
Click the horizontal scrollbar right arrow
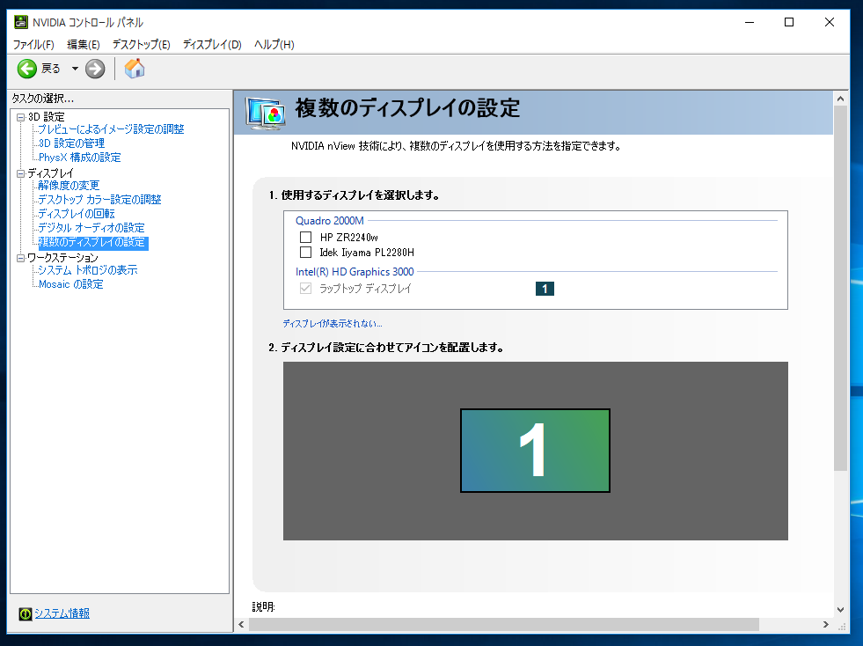pyautogui.click(x=825, y=625)
